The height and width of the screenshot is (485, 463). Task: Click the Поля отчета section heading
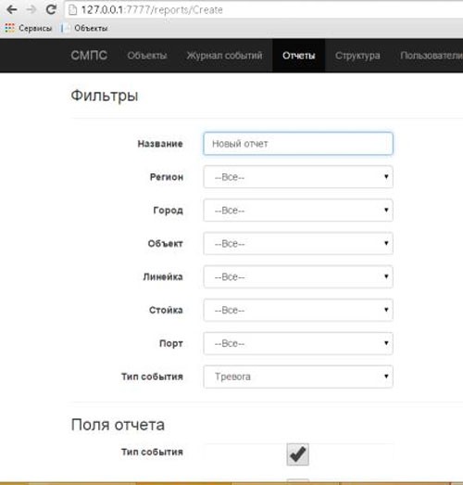118,425
